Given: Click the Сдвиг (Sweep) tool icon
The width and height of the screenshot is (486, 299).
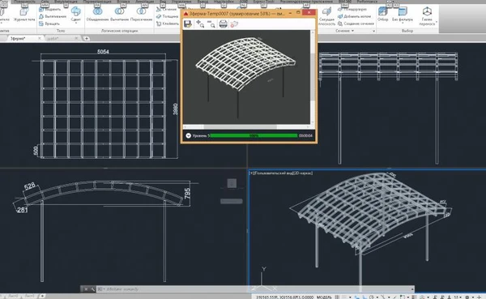Looking at the screenshot, I should click(75, 12).
